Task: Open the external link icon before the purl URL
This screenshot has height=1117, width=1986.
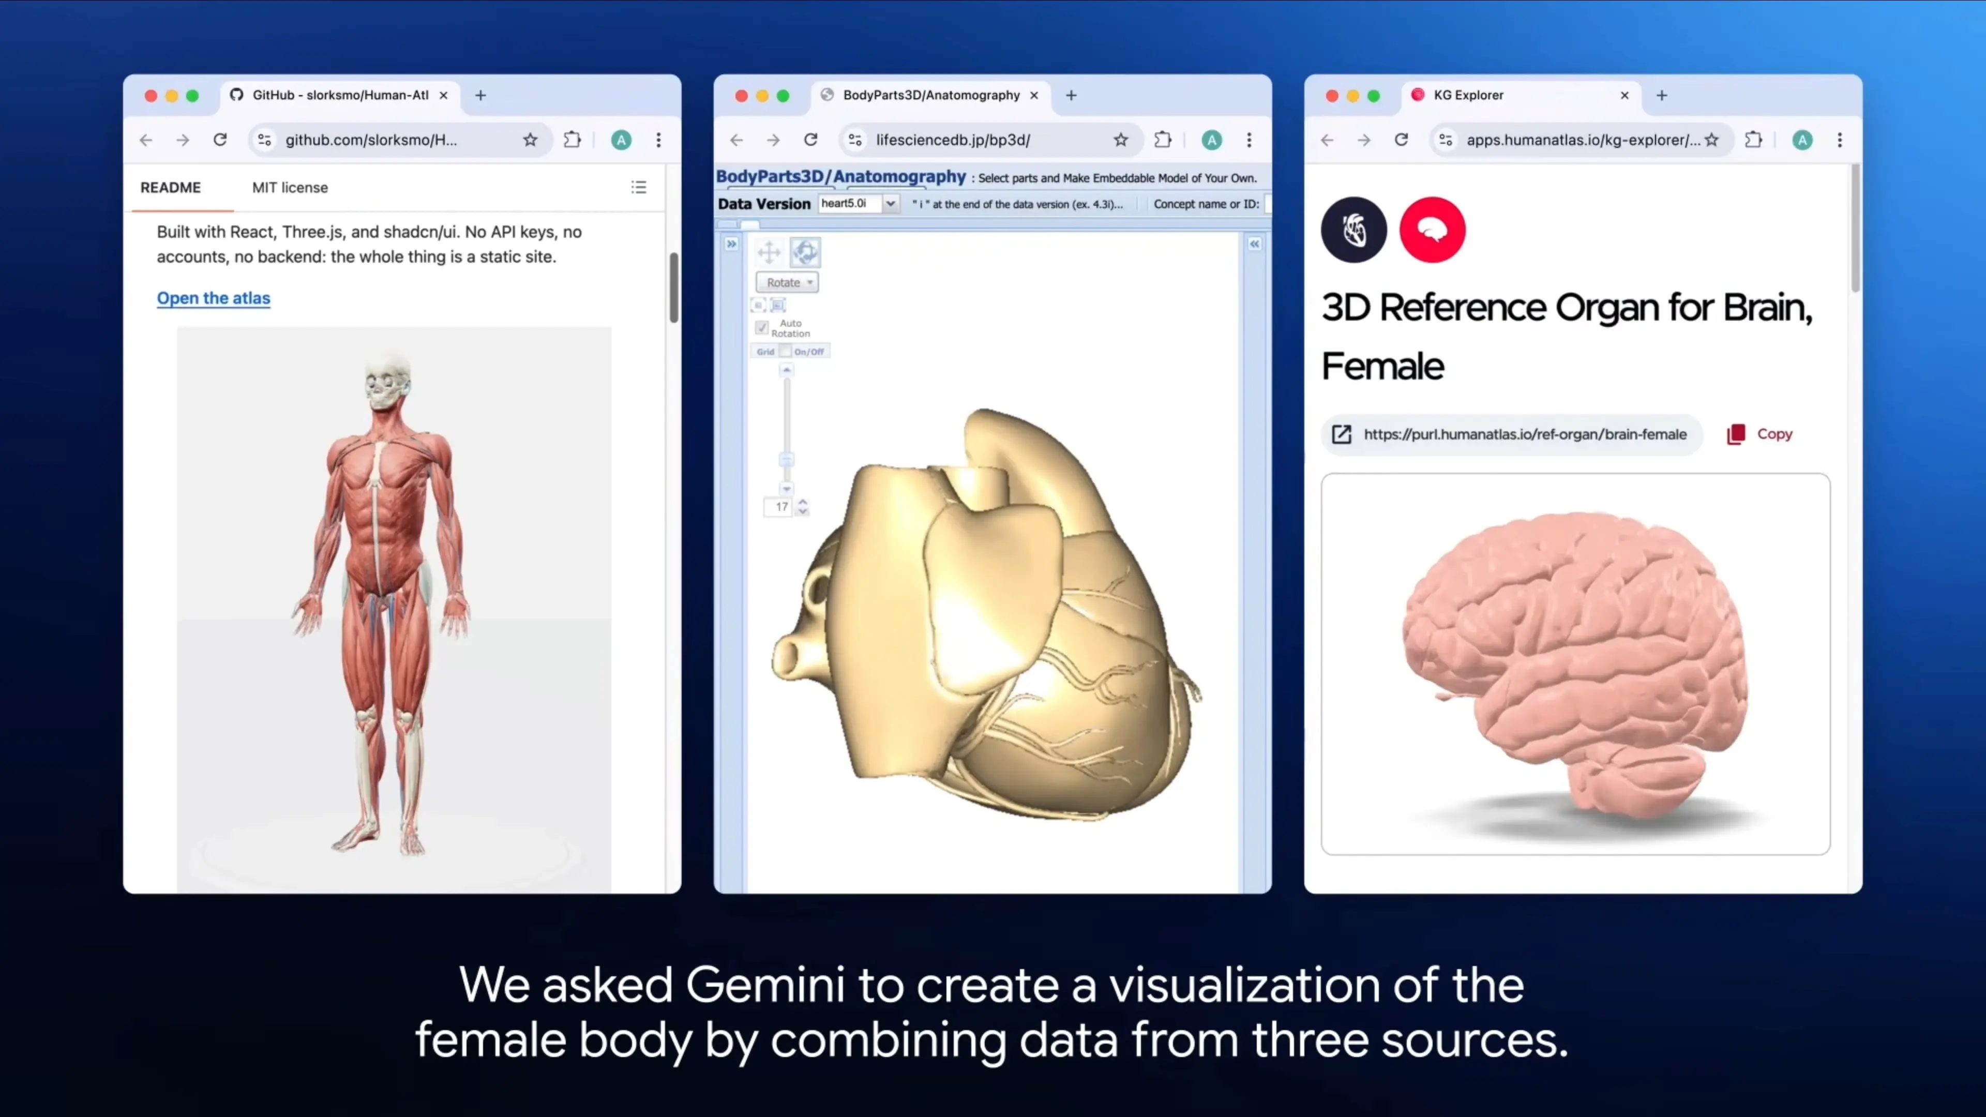Action: coord(1342,434)
